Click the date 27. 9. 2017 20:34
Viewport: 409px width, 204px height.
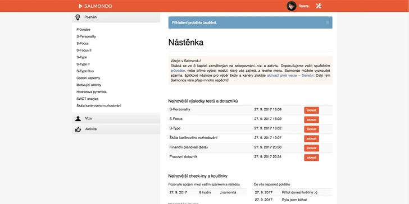coord(268,157)
